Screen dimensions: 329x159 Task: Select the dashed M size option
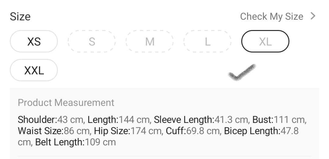(x=150, y=41)
